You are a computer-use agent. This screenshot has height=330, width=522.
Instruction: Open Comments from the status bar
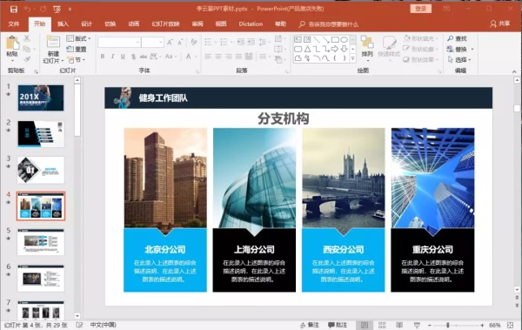338,325
